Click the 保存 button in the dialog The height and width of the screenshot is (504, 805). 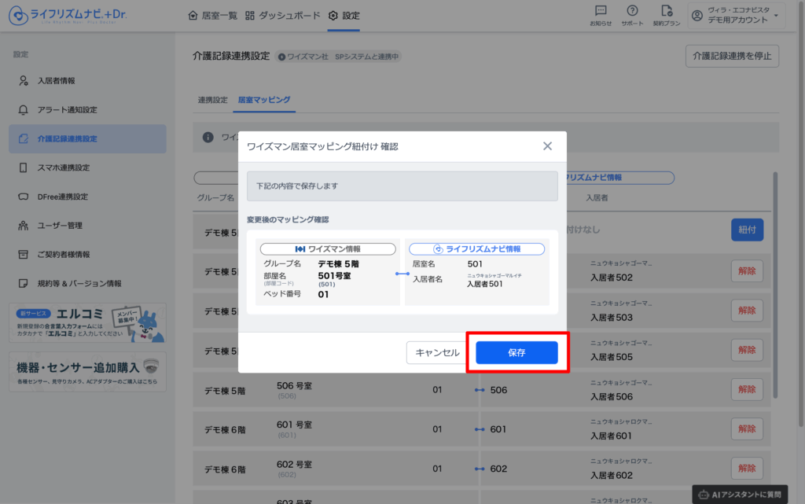[516, 353]
